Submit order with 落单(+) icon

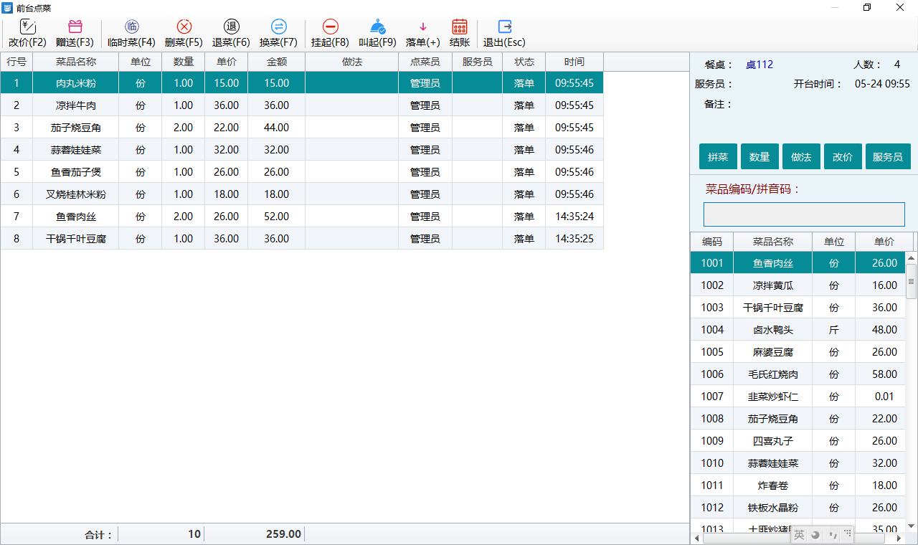pyautogui.click(x=422, y=27)
